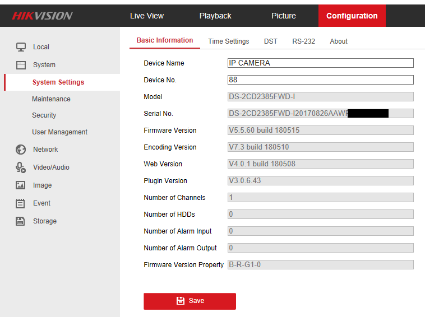Click the Device Name input field
425x317 pixels.
click(320, 63)
